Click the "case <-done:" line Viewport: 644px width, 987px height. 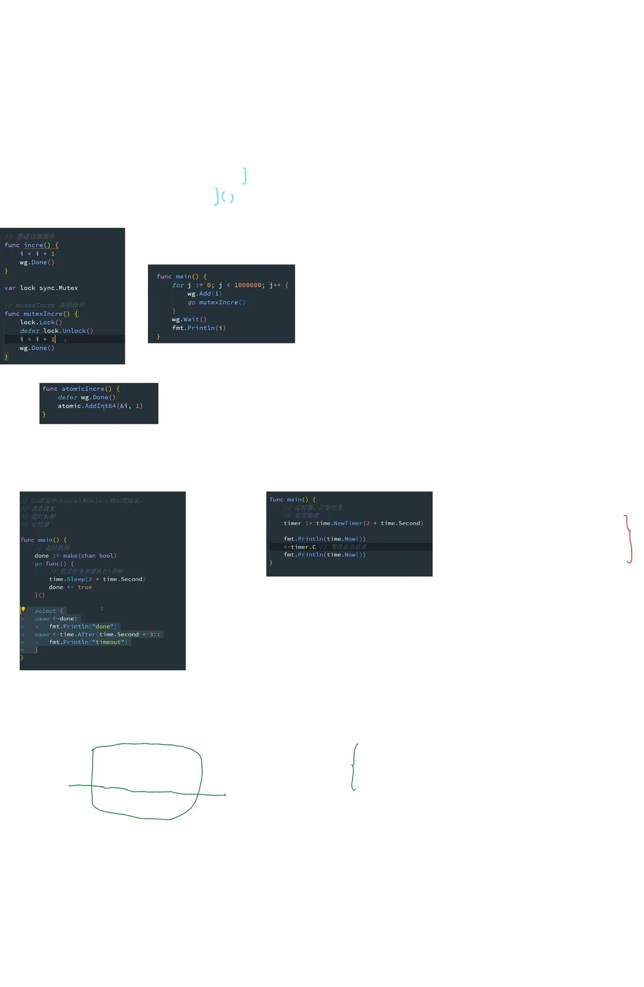tap(56, 619)
